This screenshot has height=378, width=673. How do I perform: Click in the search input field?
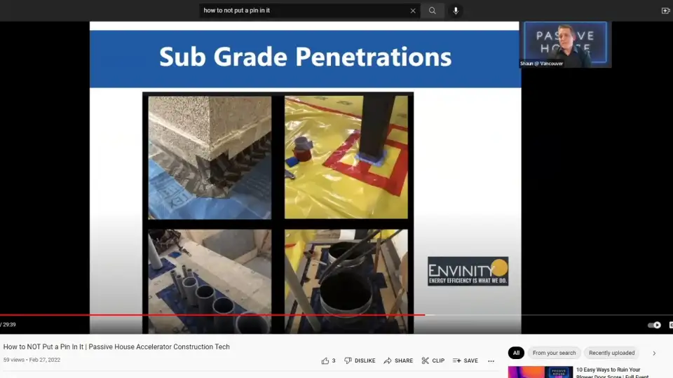pyautogui.click(x=305, y=10)
